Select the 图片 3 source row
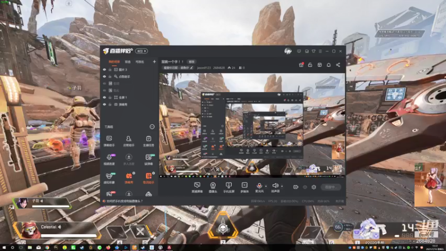446x251 pixels. pyautogui.click(x=129, y=69)
